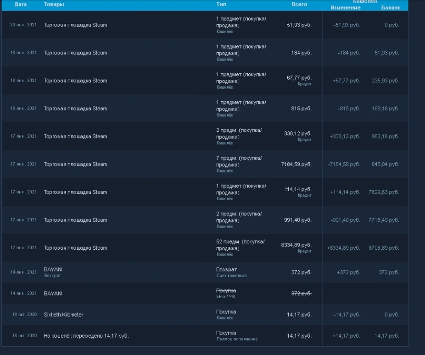Click the -184 руб. wallet change value

(x=349, y=53)
